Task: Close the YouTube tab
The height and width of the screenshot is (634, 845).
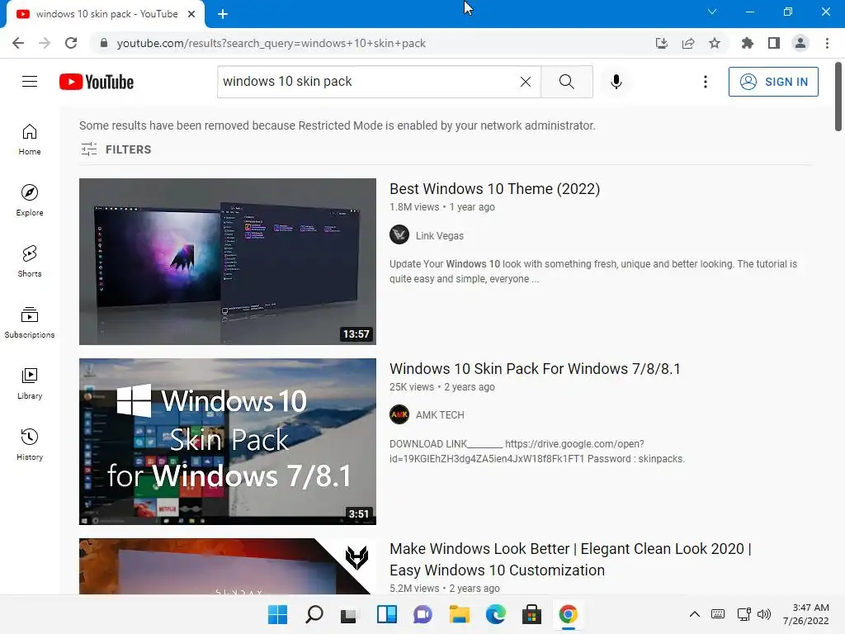Action: tap(191, 14)
